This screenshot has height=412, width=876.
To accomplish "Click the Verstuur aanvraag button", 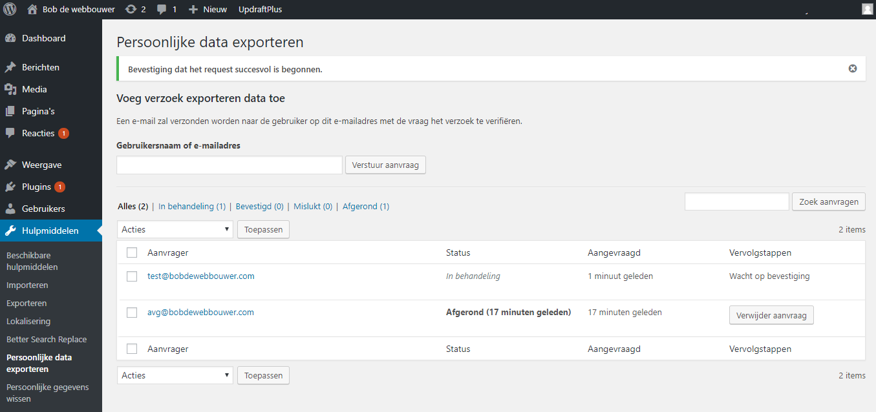I will (385, 165).
